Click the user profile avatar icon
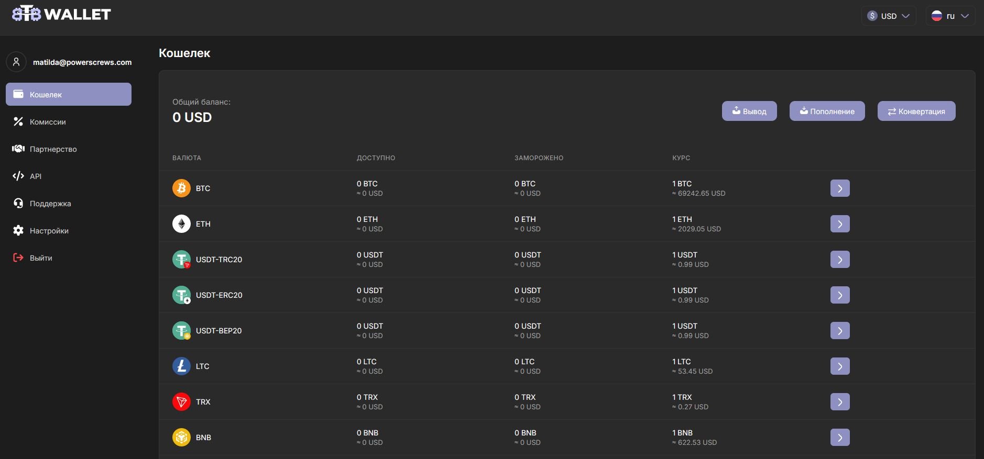The image size is (984, 459). point(16,62)
